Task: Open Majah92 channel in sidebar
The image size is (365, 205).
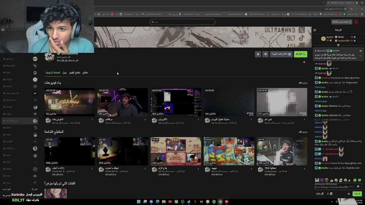Action: 20,66
